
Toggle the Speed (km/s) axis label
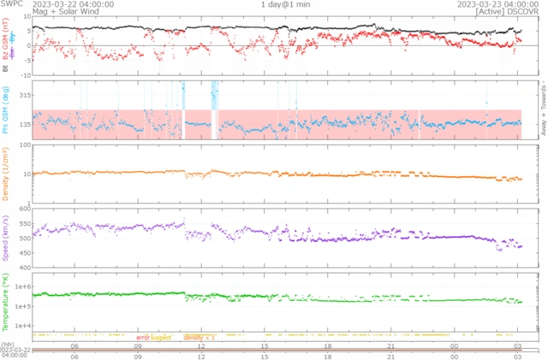click(x=5, y=238)
